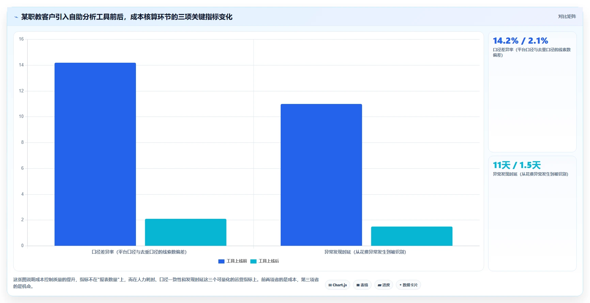Click the blue 工具上线前 legend swatch
Image resolution: width=590 pixels, height=303 pixels.
point(221,261)
